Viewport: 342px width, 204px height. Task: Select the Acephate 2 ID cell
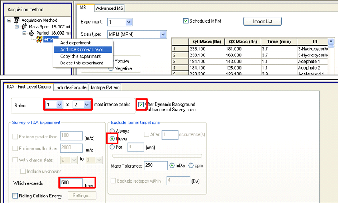(312, 68)
